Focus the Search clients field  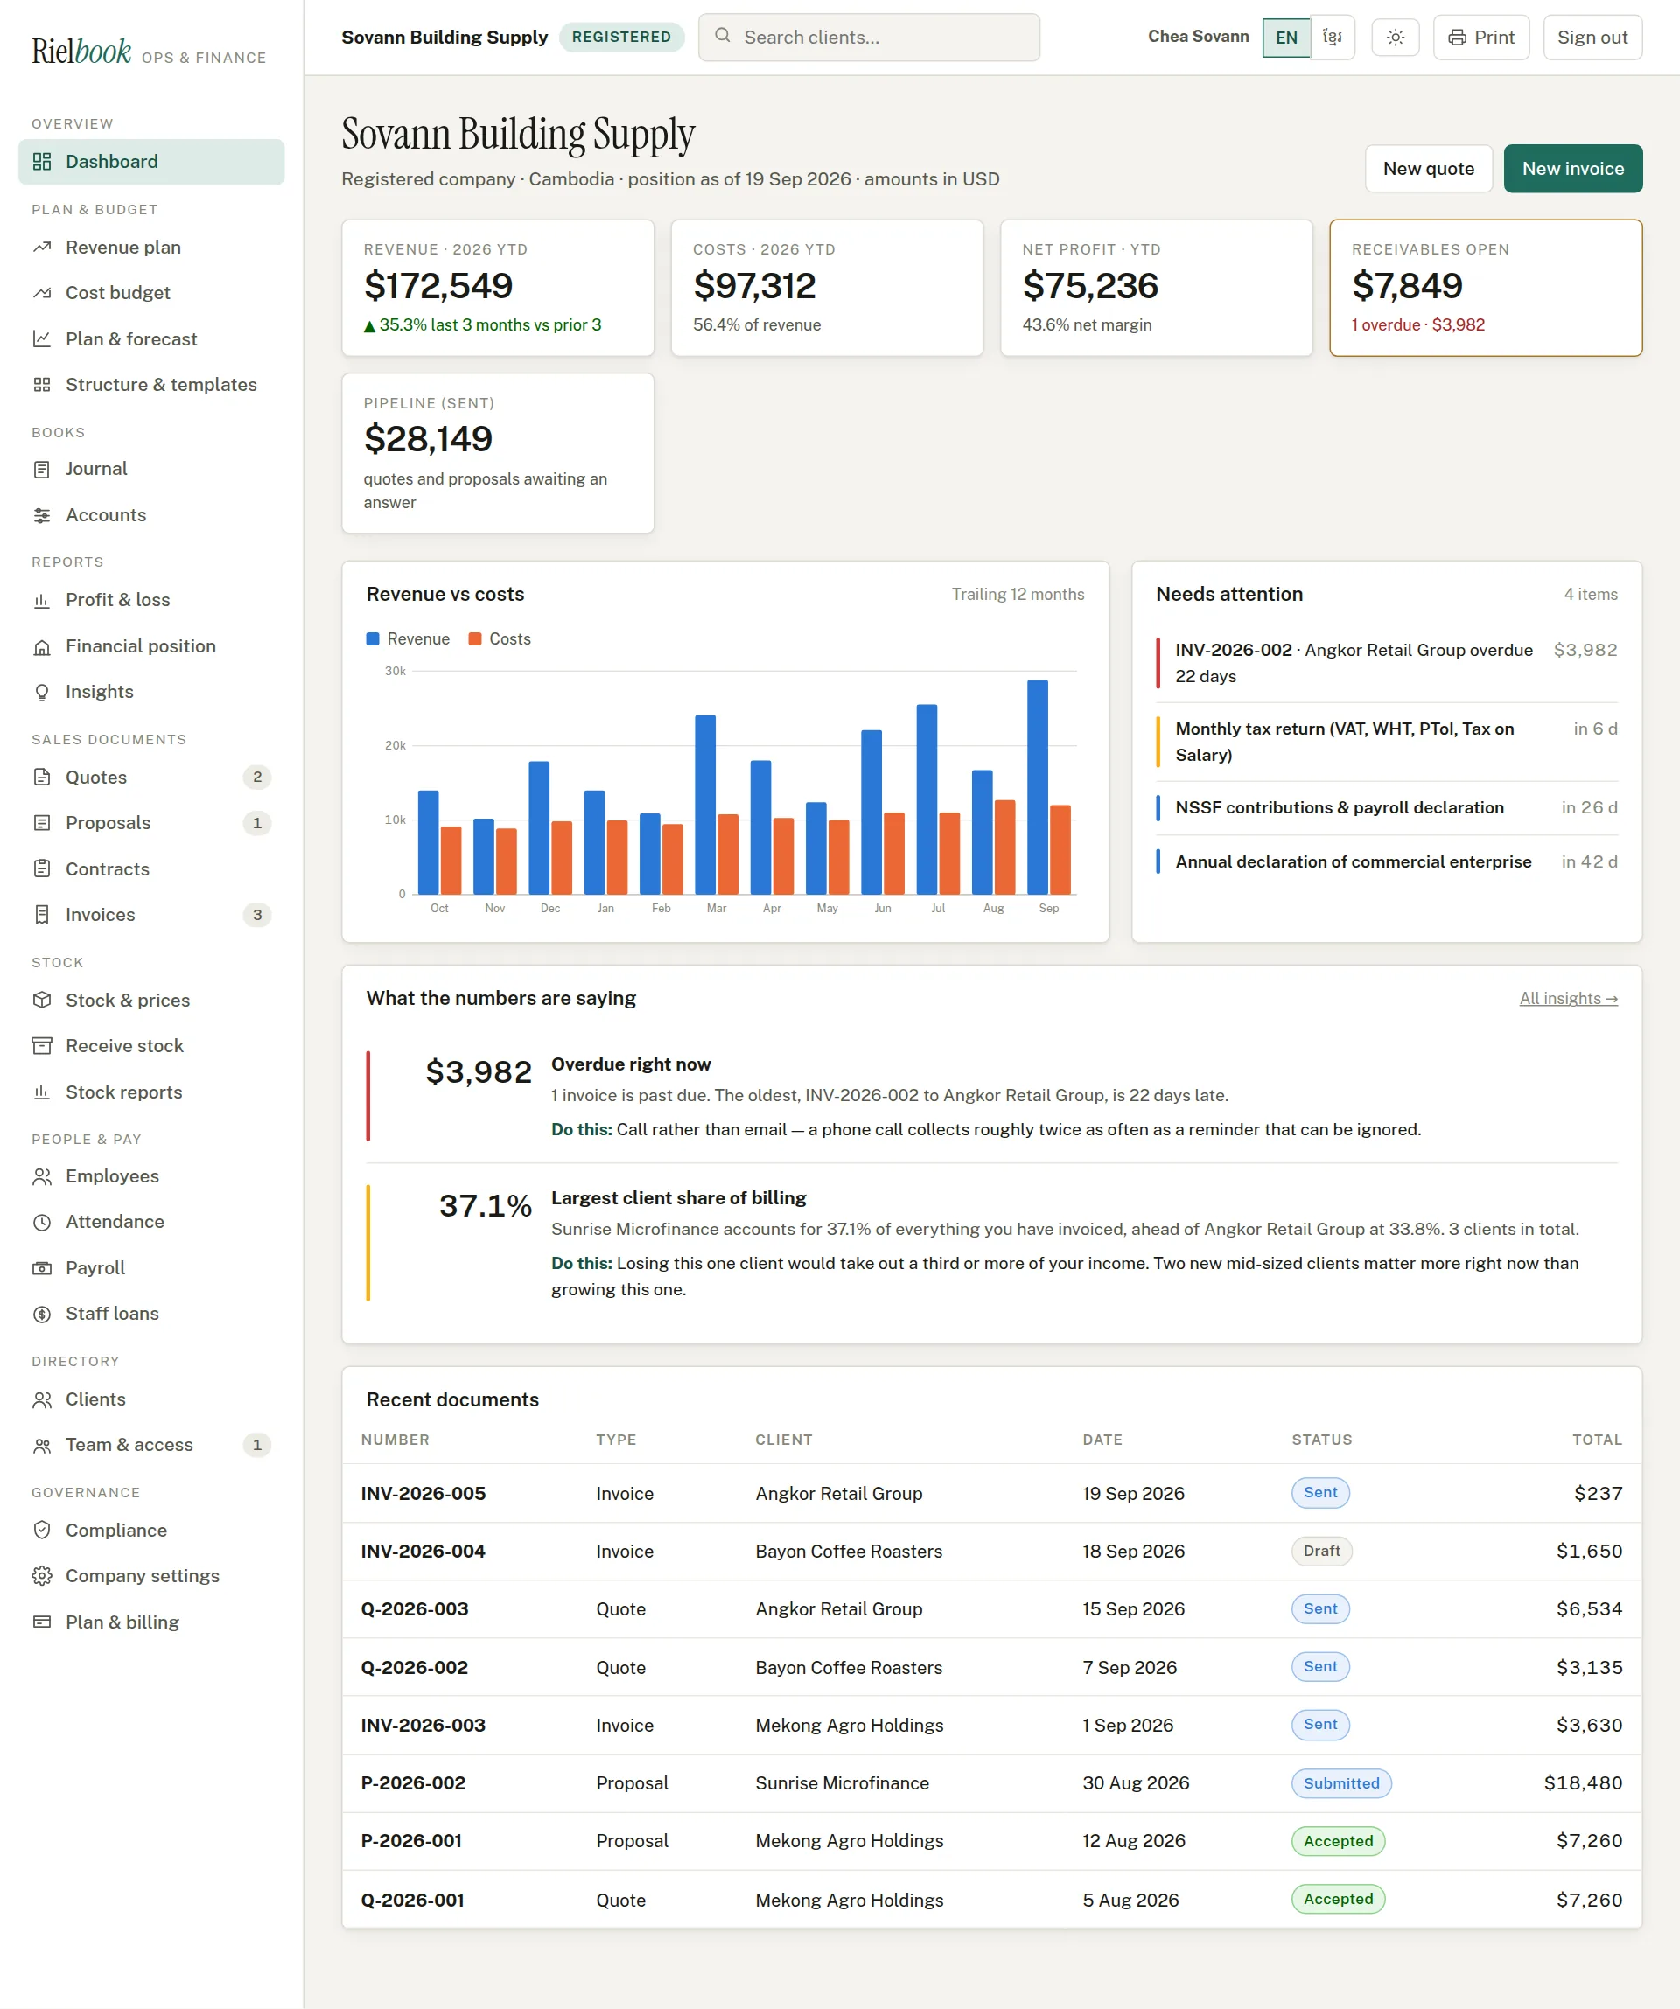click(868, 38)
